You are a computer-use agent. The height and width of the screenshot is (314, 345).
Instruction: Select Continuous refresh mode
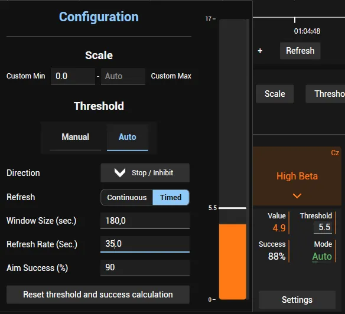(127, 198)
